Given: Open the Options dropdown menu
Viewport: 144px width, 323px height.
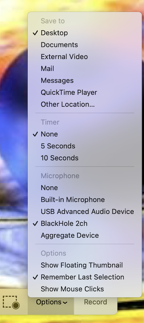Looking at the screenshot, I should point(52,302).
